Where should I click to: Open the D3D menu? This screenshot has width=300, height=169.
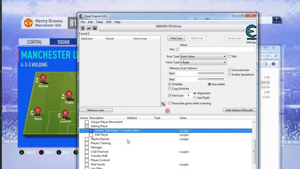[x=109, y=22]
